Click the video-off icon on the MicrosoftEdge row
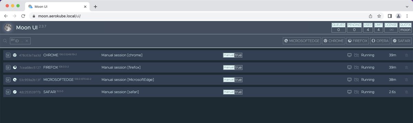The height and width of the screenshot is (123, 413). coord(356,80)
